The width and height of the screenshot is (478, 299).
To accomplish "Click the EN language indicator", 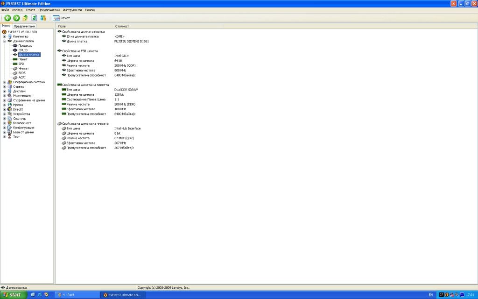I will coord(431,295).
